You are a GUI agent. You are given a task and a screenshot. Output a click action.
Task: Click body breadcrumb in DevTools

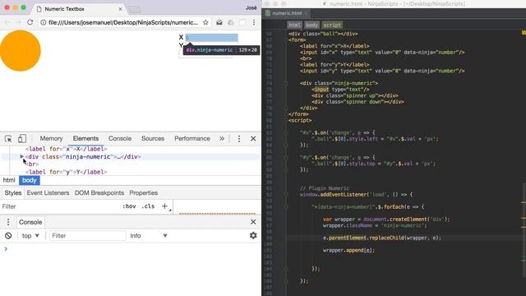click(30, 180)
